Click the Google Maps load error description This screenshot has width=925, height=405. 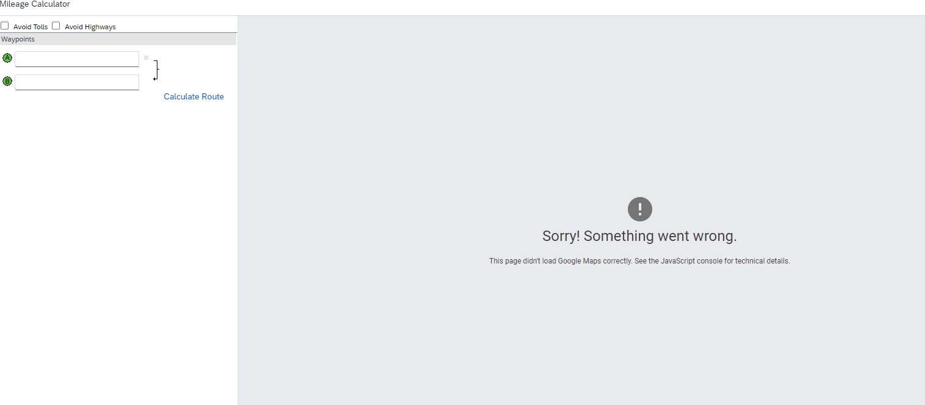(639, 261)
